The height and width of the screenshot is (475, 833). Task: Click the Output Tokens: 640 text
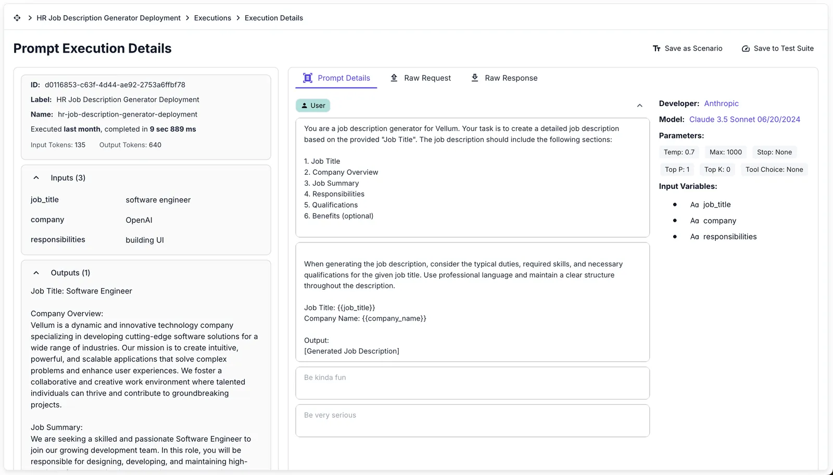click(130, 145)
